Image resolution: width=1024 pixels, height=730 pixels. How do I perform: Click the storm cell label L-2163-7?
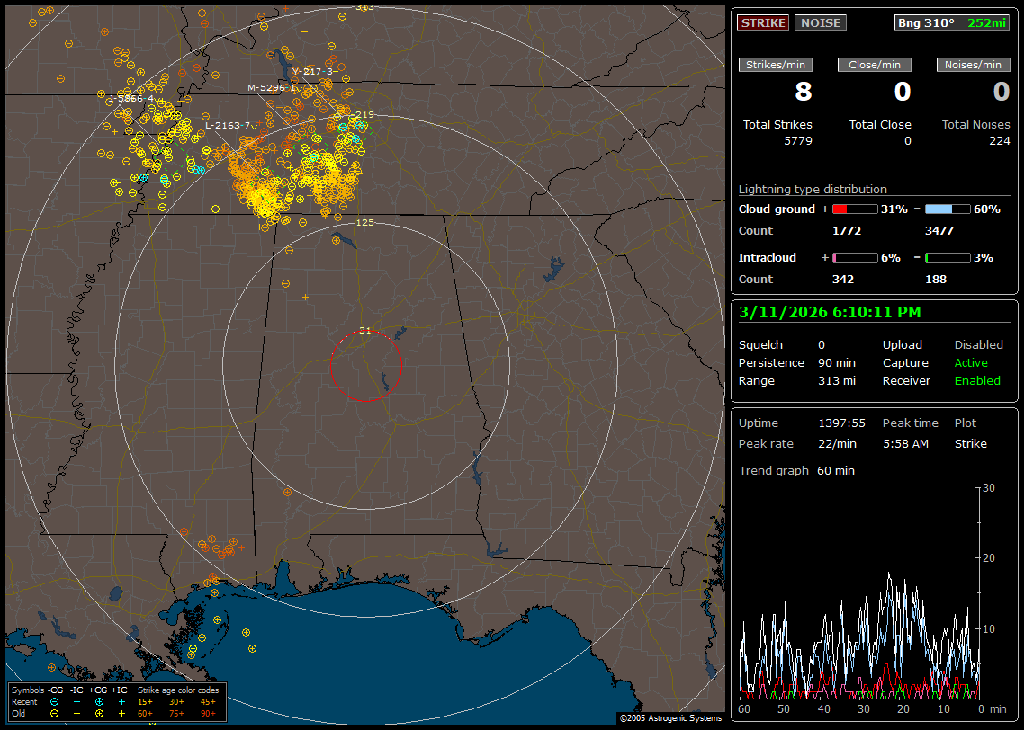tap(228, 126)
